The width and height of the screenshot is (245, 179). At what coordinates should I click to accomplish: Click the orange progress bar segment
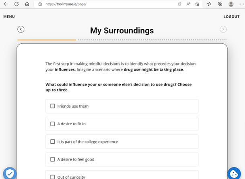(x=47, y=40)
